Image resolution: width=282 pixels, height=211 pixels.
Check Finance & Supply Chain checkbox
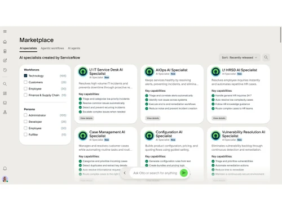(25, 95)
